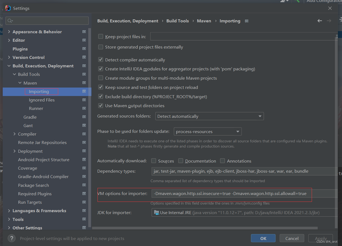Open Package Search settings page
The width and height of the screenshot is (342, 246).
(x=33, y=185)
